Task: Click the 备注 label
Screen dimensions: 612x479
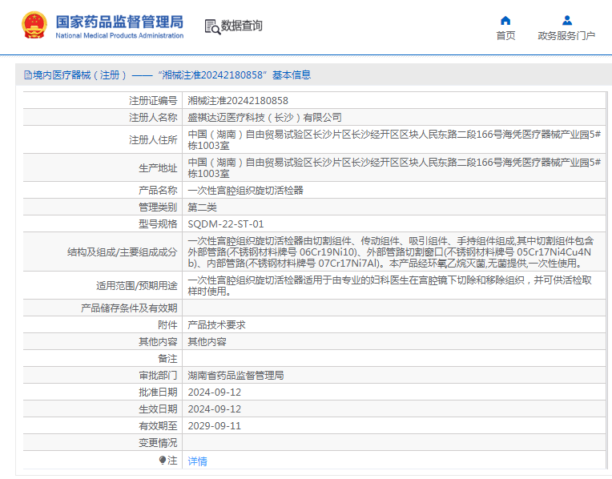Action: click(167, 358)
